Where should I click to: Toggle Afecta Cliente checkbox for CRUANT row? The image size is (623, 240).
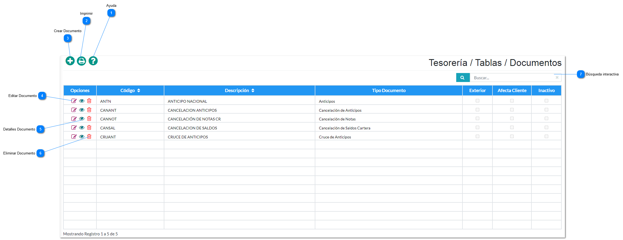pos(512,136)
